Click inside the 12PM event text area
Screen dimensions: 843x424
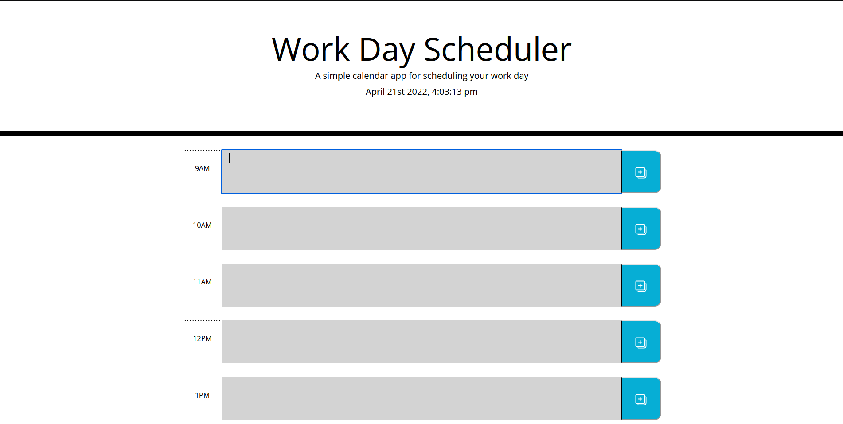[421, 342]
